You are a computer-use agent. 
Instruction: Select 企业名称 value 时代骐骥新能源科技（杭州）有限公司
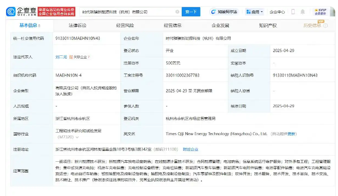tap(198, 38)
